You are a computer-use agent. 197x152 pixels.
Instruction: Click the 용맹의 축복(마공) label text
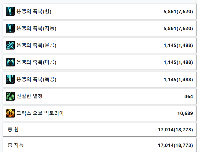[x=36, y=62]
